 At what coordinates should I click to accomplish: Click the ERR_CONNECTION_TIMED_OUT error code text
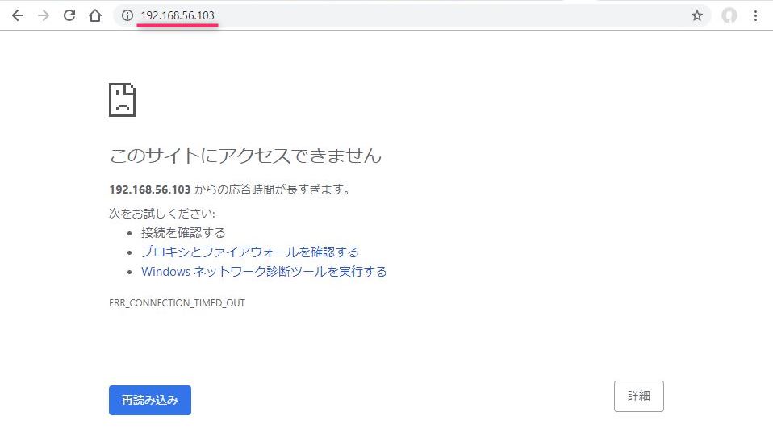click(x=177, y=303)
